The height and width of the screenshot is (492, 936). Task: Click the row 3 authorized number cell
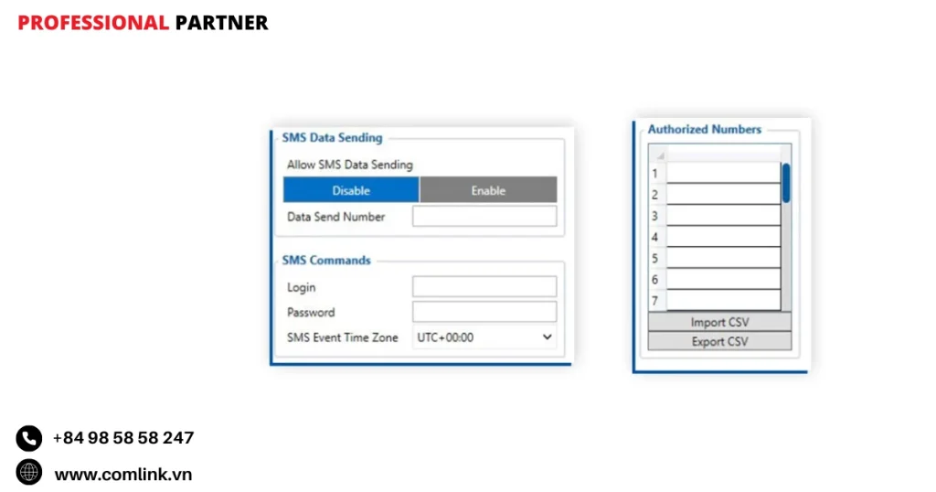[x=722, y=216]
